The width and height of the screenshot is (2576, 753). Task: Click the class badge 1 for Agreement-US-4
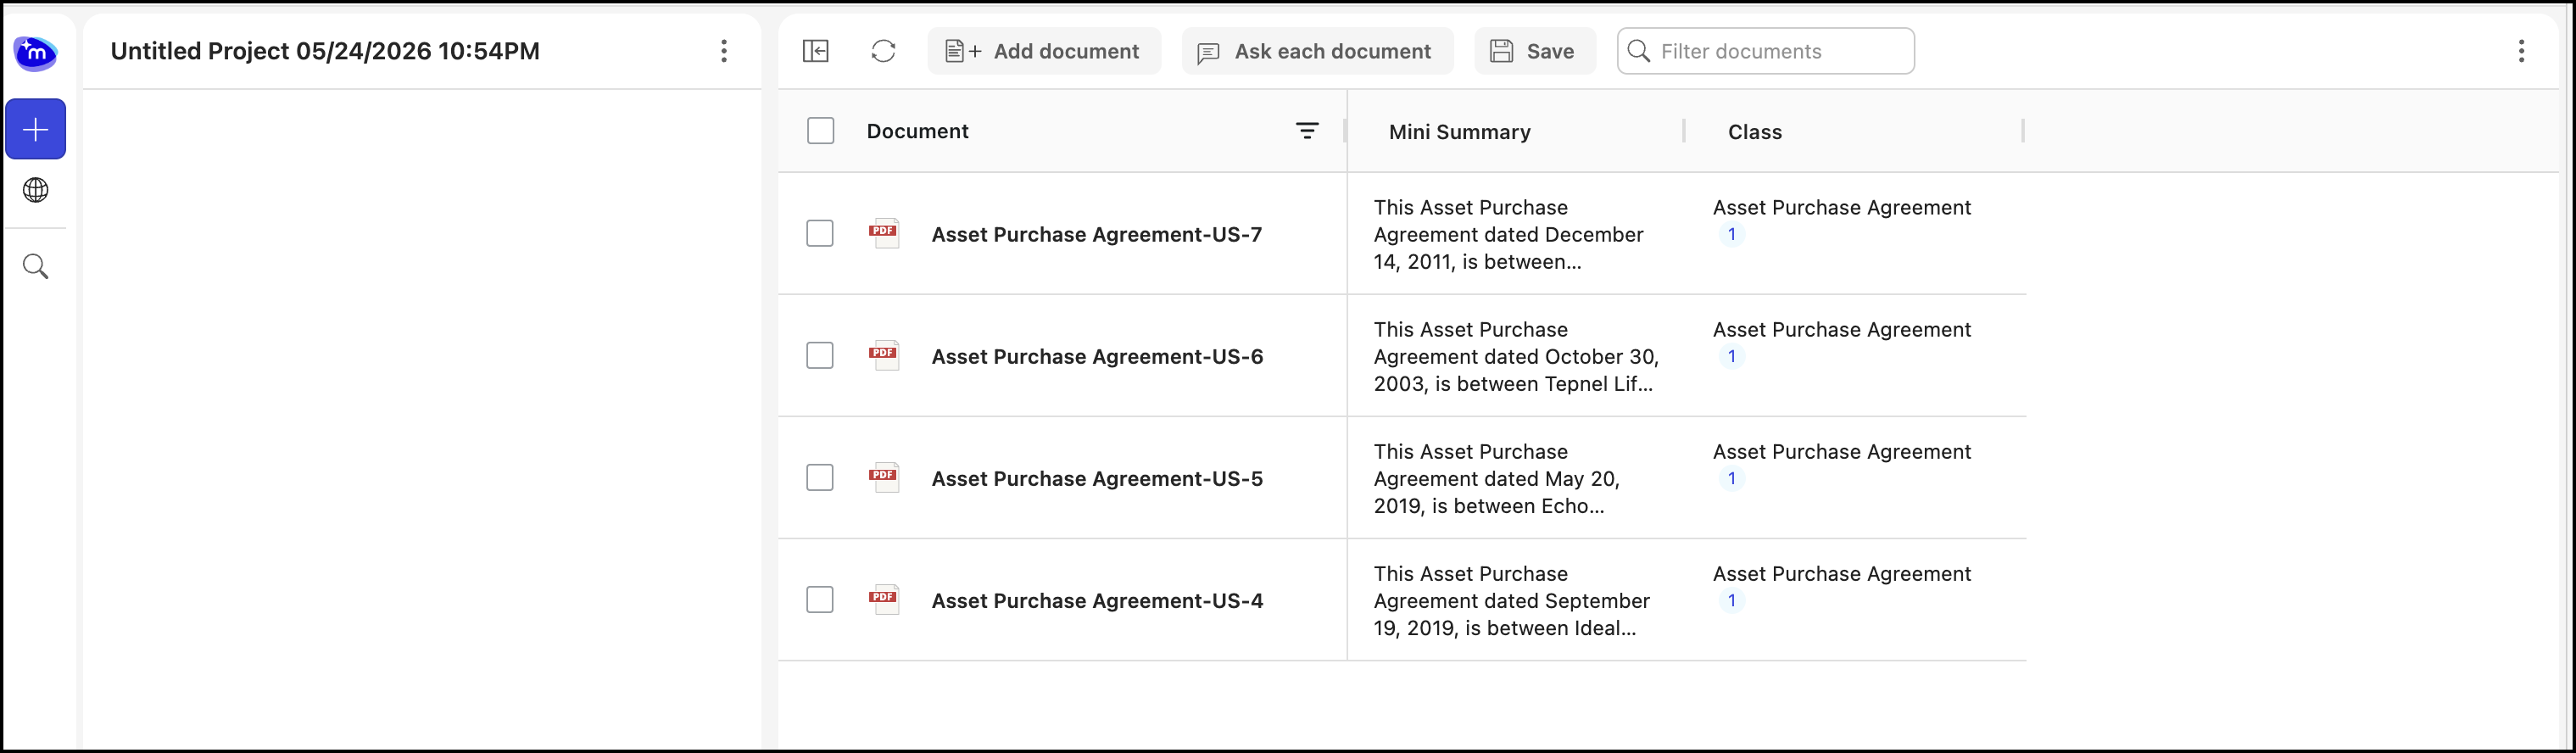click(1731, 600)
